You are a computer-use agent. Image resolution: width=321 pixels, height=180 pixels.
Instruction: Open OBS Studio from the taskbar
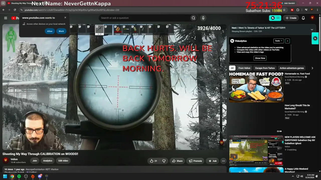coord(26,176)
